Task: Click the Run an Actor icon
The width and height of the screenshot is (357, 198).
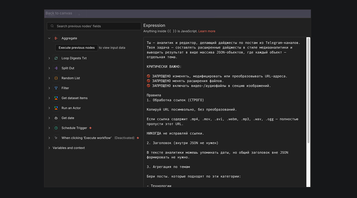Action: coord(56,108)
